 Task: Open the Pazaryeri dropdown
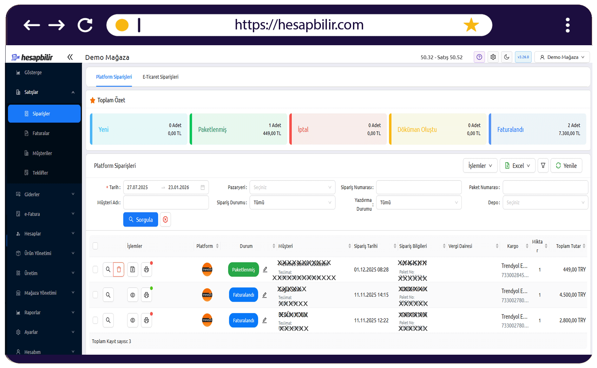click(x=292, y=187)
